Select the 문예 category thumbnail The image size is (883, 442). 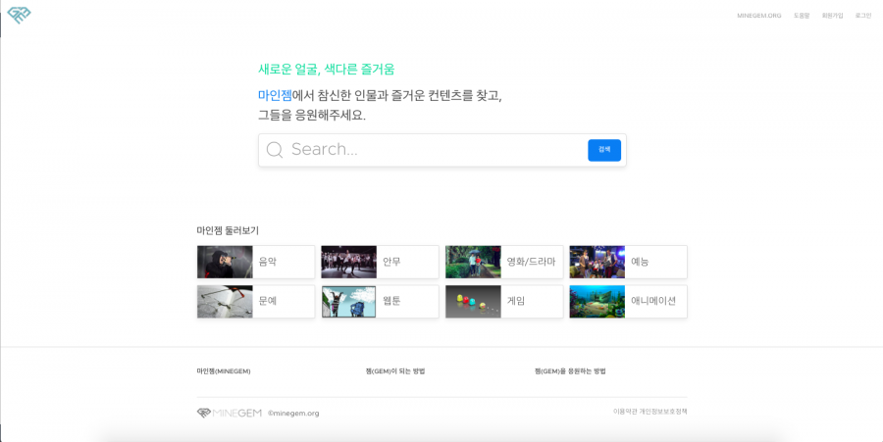coord(225,302)
